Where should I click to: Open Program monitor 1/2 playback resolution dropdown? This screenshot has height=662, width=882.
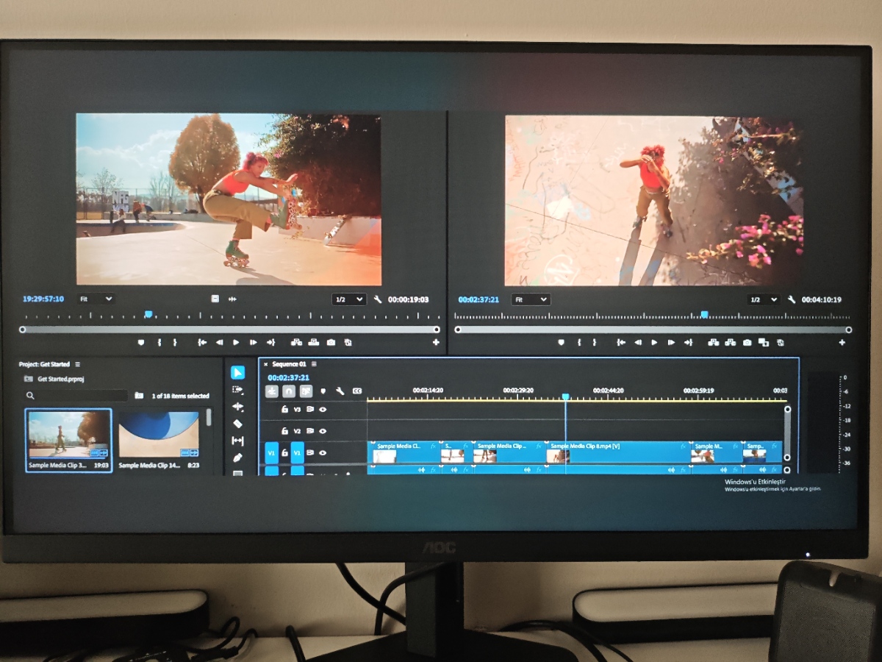click(763, 300)
